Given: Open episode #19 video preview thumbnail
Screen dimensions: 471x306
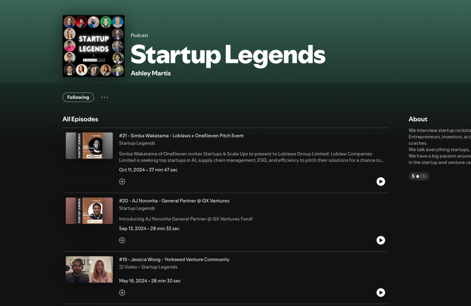Looking at the screenshot, I should click(89, 269).
